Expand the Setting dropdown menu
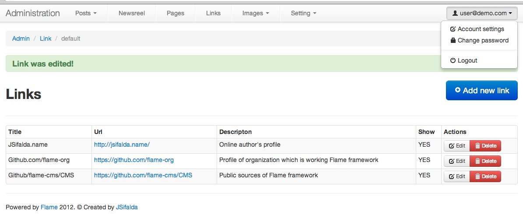 click(303, 13)
